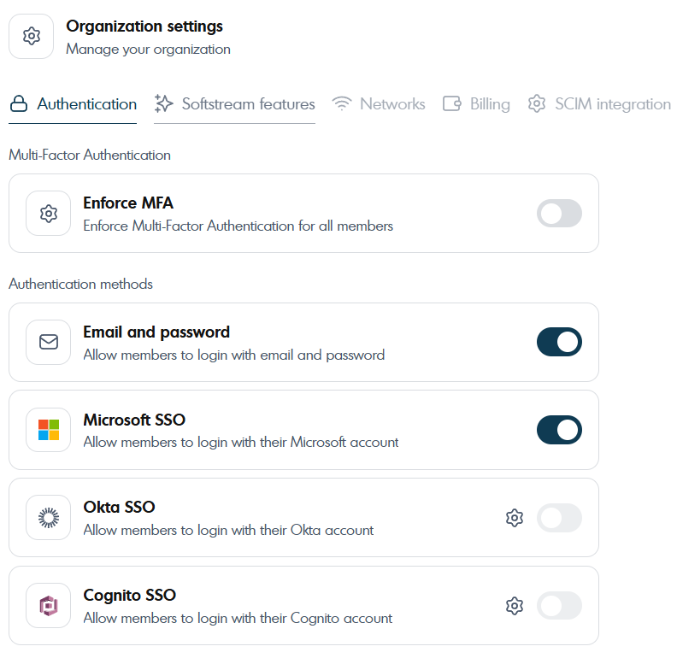Open Okta SSO configuration gear
Image resolution: width=677 pixels, height=664 pixels.
click(x=514, y=518)
